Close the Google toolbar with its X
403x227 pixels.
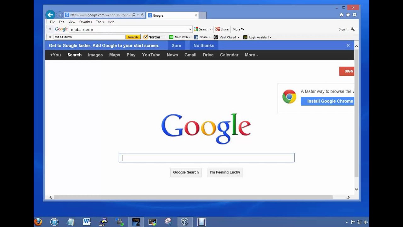coord(50,29)
